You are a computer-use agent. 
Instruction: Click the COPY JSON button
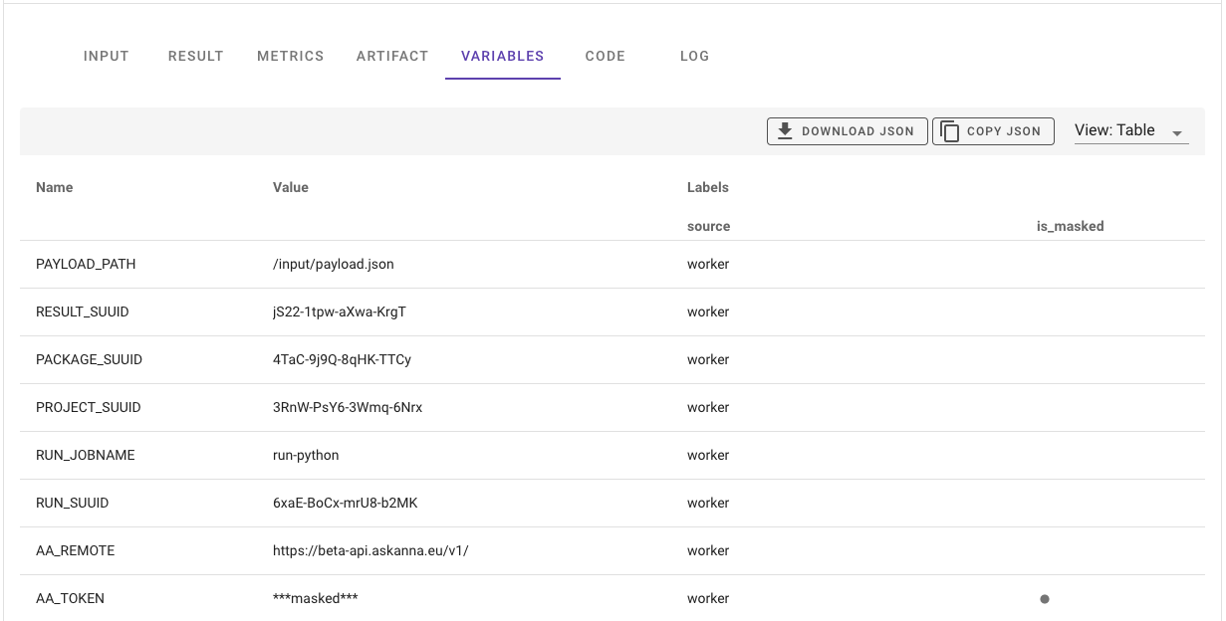(x=993, y=130)
